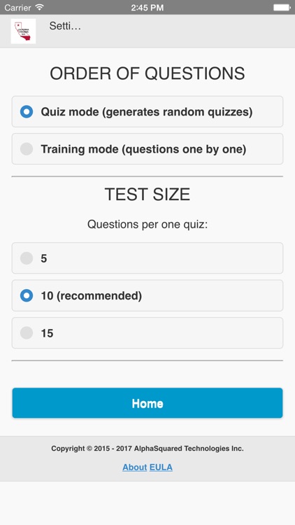295x525 pixels.
Task: Tap the TEST SIZE heading
Action: [x=147, y=194]
